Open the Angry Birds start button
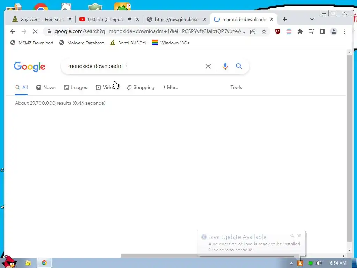The width and height of the screenshot is (357, 268). [x=9, y=262]
